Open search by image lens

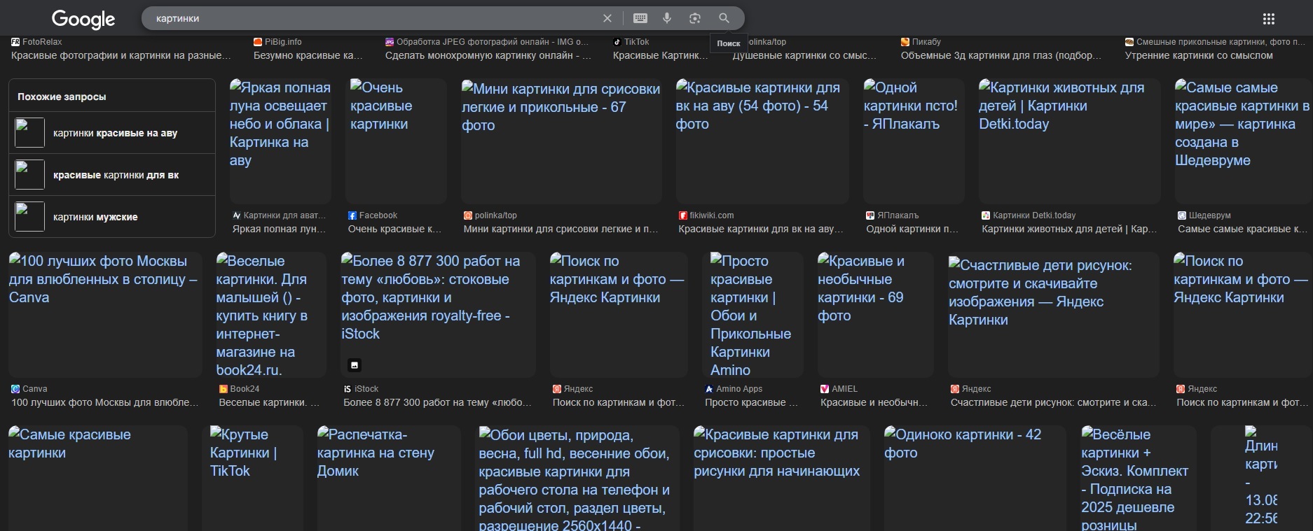pos(695,18)
